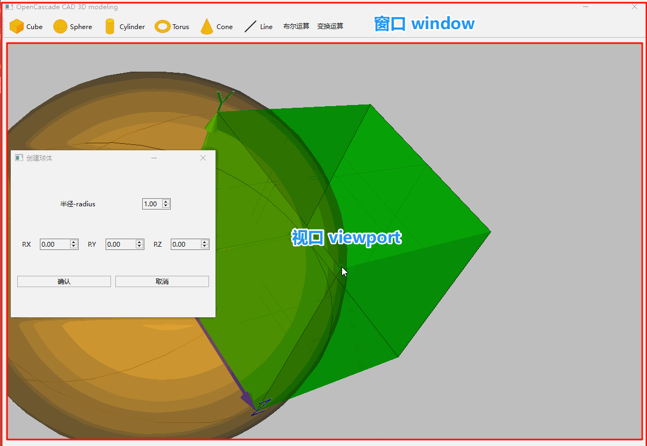The image size is (647, 446).
Task: Decrease the radius with down arrow
Action: pos(166,206)
